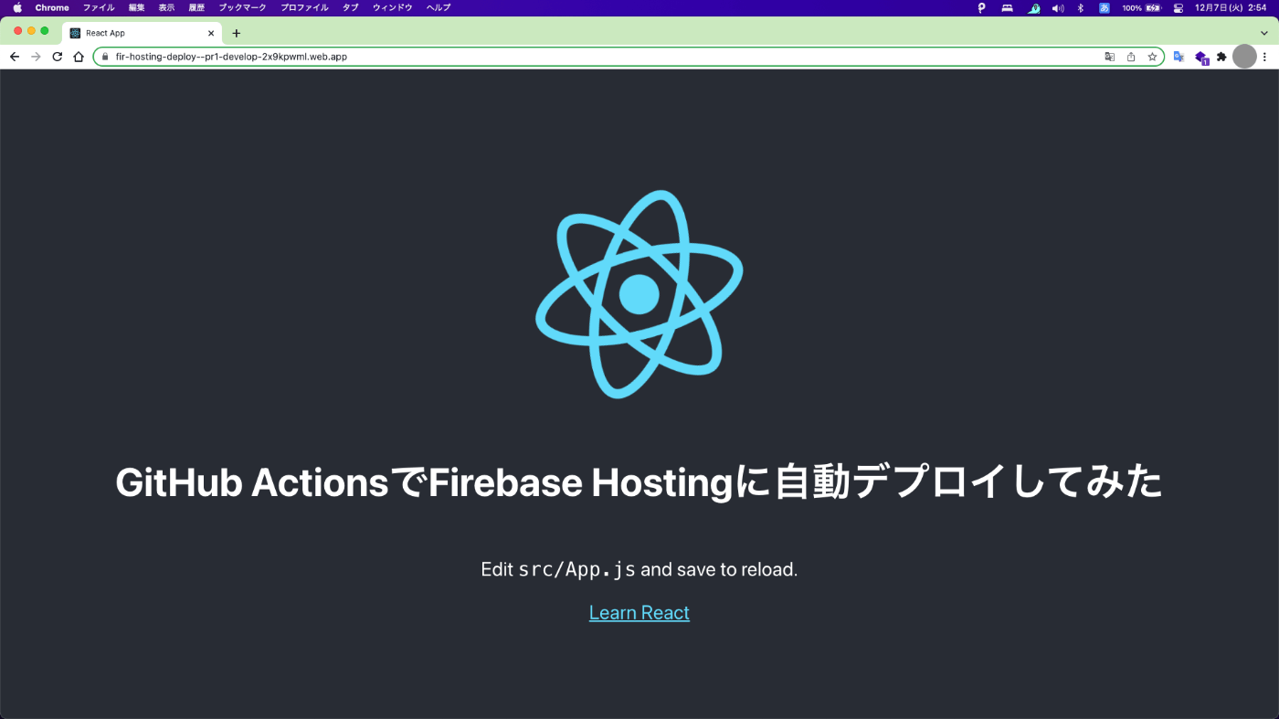Open Bluetooth status menu

click(1080, 7)
